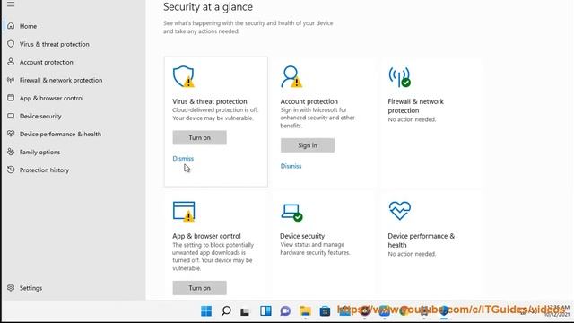Click the Device performance & health heart tile icon
Image resolution: width=574 pixels, height=323 pixels.
pyautogui.click(x=400, y=211)
